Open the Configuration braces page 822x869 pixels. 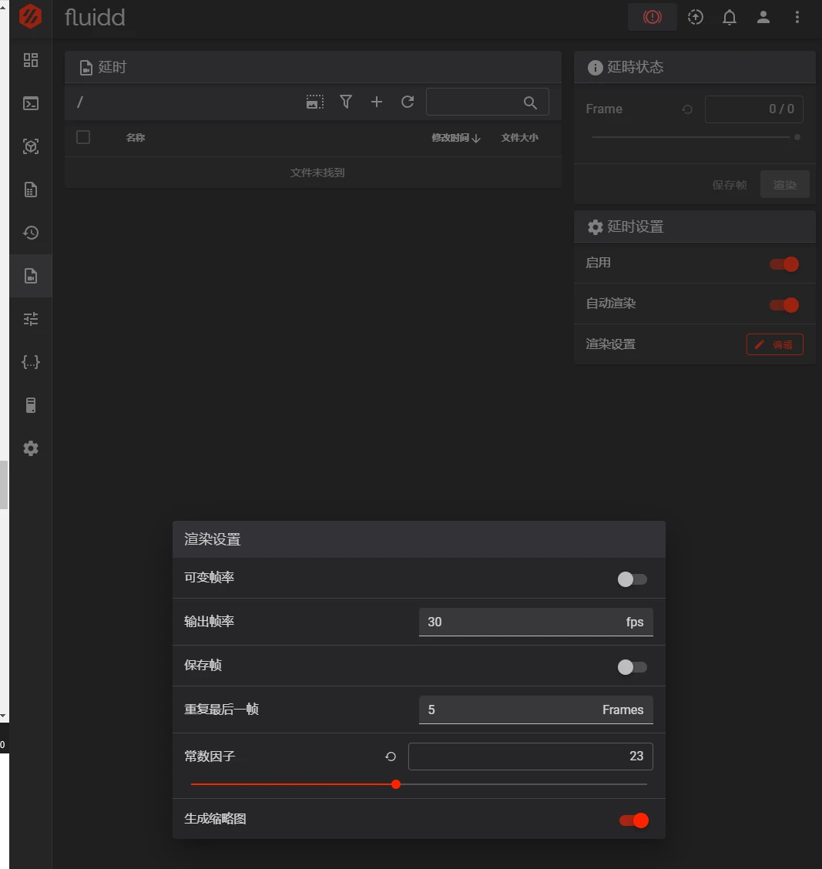[x=31, y=362]
